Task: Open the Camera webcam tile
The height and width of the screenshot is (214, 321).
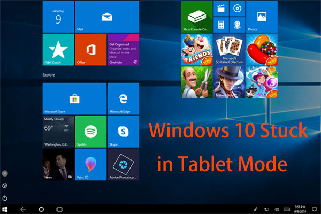Action: coord(237,25)
